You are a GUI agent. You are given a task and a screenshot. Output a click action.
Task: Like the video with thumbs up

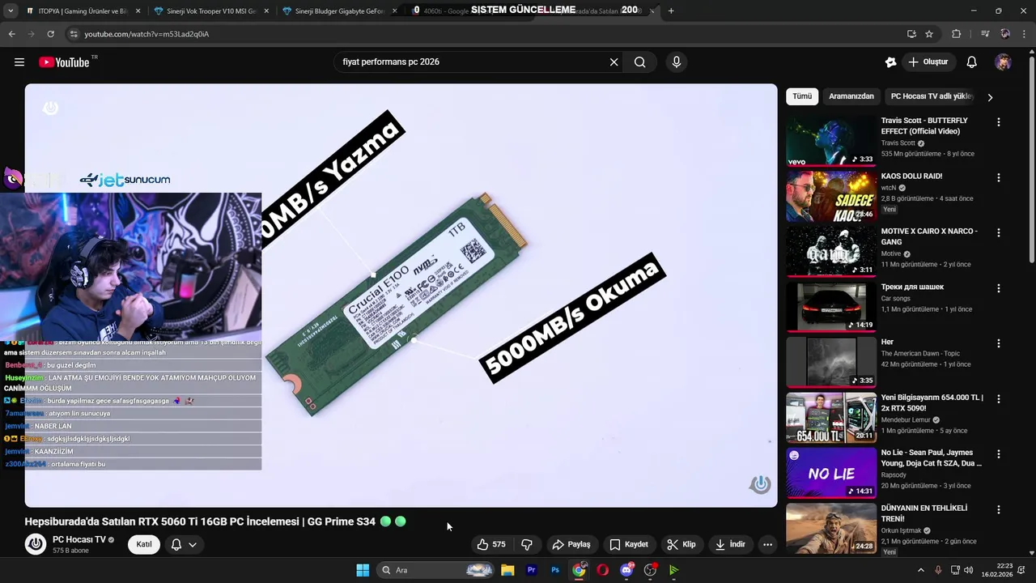[491, 545]
